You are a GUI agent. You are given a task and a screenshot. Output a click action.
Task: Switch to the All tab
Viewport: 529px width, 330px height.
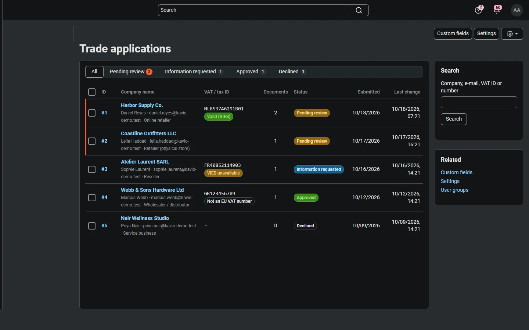pos(94,72)
